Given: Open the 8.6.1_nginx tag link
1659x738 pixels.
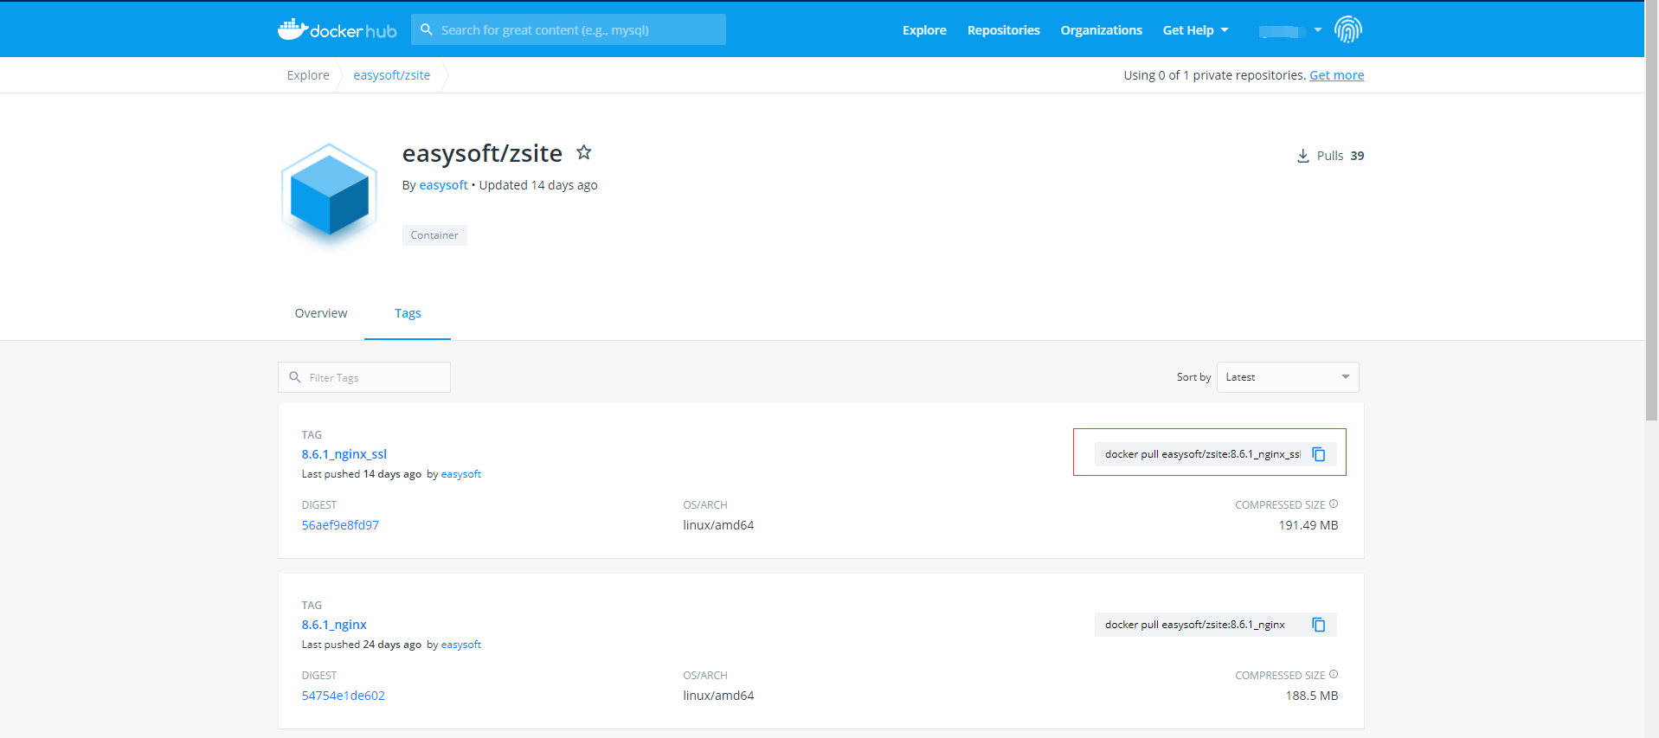Looking at the screenshot, I should click(x=334, y=625).
